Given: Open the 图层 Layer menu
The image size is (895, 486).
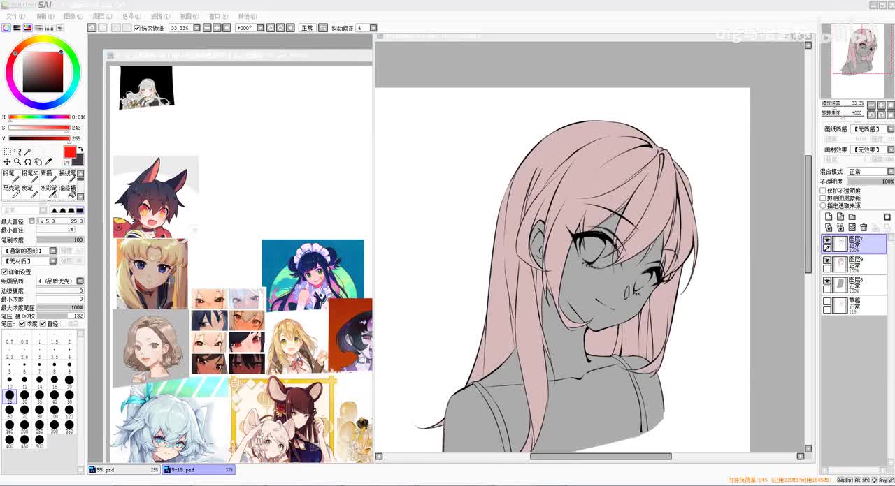Looking at the screenshot, I should (102, 16).
